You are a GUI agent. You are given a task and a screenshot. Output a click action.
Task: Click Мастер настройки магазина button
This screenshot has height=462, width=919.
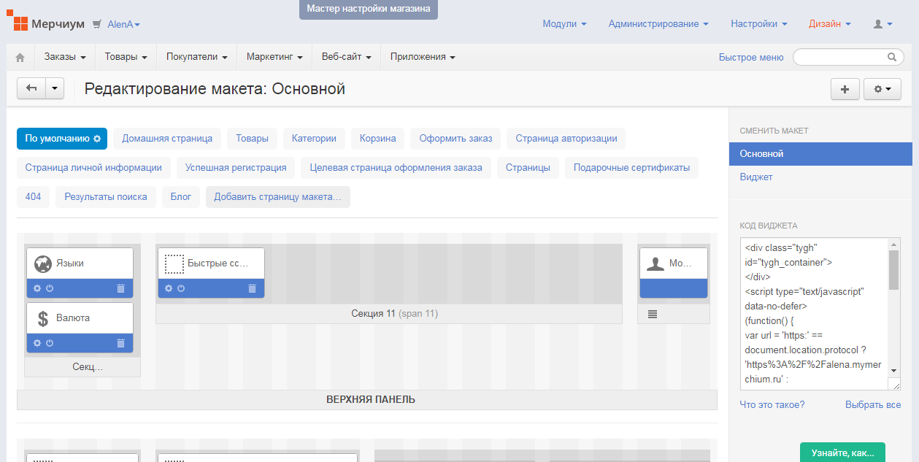(x=369, y=9)
